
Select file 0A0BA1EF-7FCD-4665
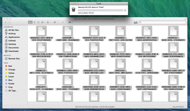pos(120,50)
